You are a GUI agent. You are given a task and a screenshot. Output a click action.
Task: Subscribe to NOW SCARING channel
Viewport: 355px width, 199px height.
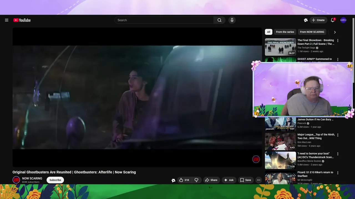(x=55, y=180)
